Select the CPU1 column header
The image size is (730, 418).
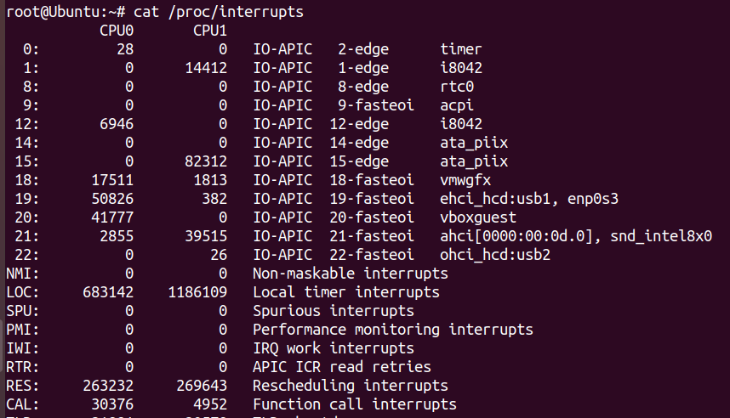click(210, 31)
